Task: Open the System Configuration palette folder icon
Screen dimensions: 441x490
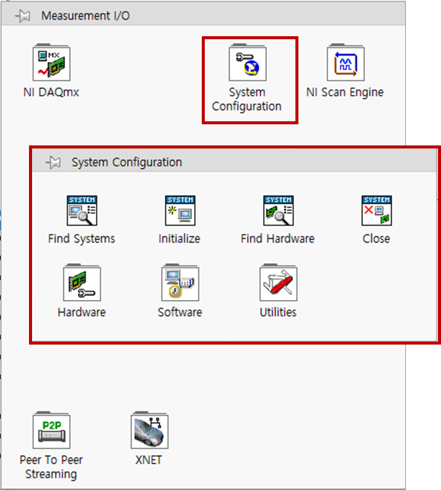Action: [248, 63]
